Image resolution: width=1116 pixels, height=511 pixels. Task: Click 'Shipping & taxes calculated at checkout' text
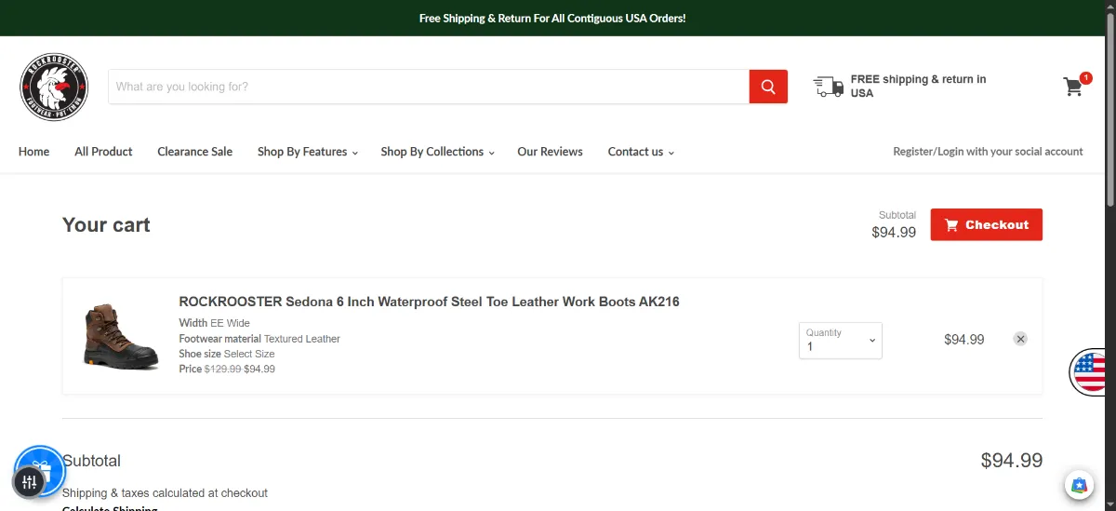pos(165,492)
